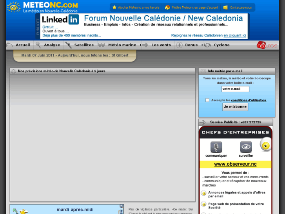The height and width of the screenshot is (214, 285).
Task: Follow the en cliquant ici link
Action: pyautogui.click(x=235, y=35)
